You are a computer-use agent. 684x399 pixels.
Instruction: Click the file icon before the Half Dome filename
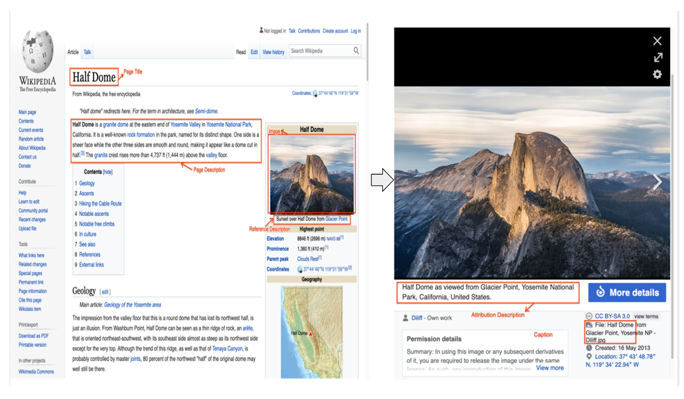[x=588, y=324]
